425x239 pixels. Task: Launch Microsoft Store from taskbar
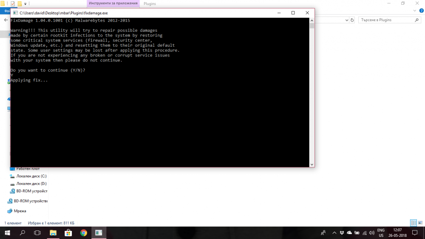(68, 233)
